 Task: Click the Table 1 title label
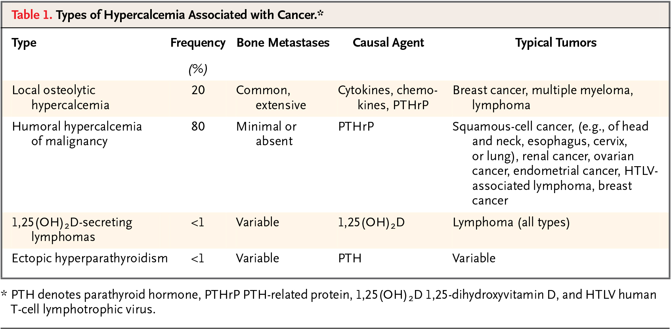coord(168,15)
